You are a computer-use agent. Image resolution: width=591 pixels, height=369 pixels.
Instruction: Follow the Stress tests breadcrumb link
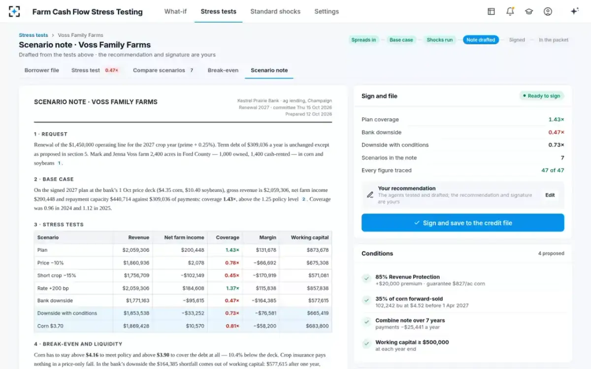click(33, 35)
